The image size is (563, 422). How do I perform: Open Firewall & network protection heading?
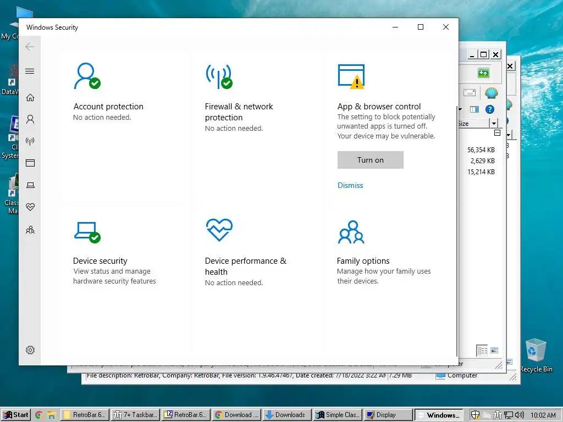[x=239, y=112]
